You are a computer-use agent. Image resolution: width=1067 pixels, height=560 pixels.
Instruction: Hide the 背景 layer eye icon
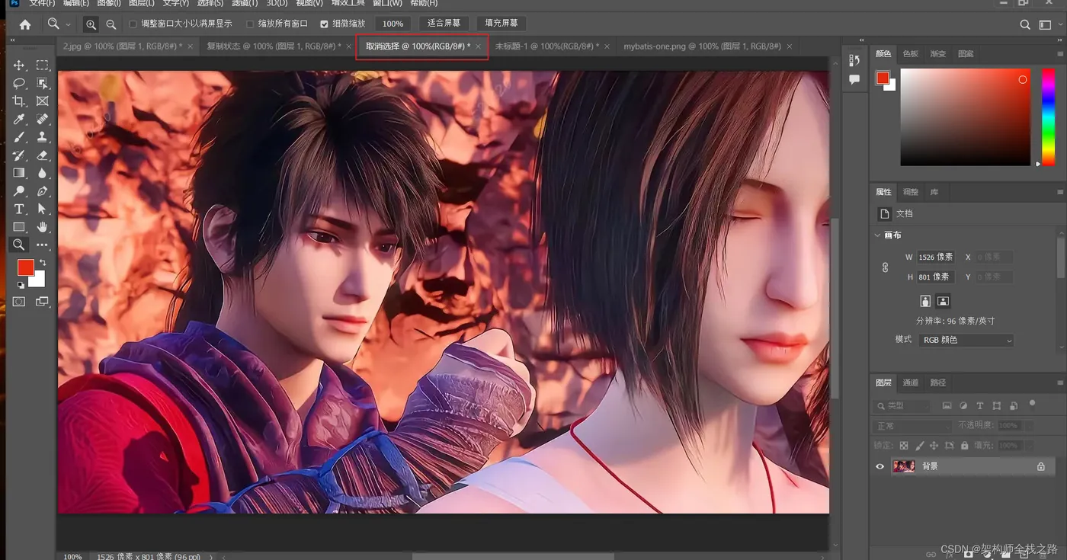[x=880, y=466]
